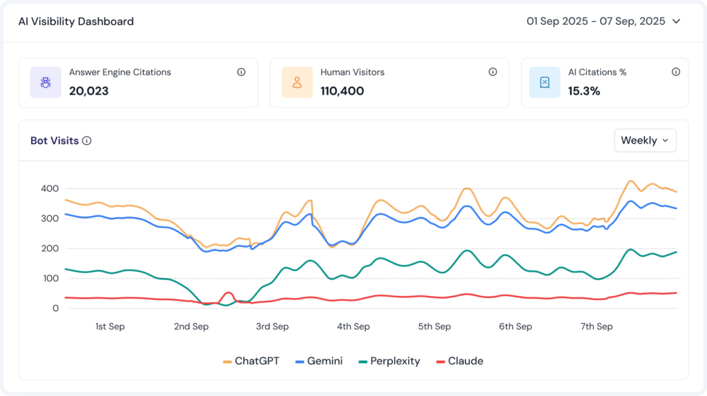707x396 pixels.
Task: Click the Bot Visits chart heading
Action: 54,141
